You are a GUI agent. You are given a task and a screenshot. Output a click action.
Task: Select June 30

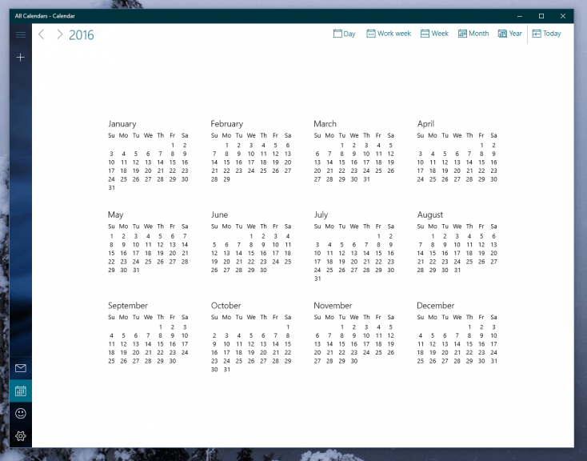pos(263,270)
